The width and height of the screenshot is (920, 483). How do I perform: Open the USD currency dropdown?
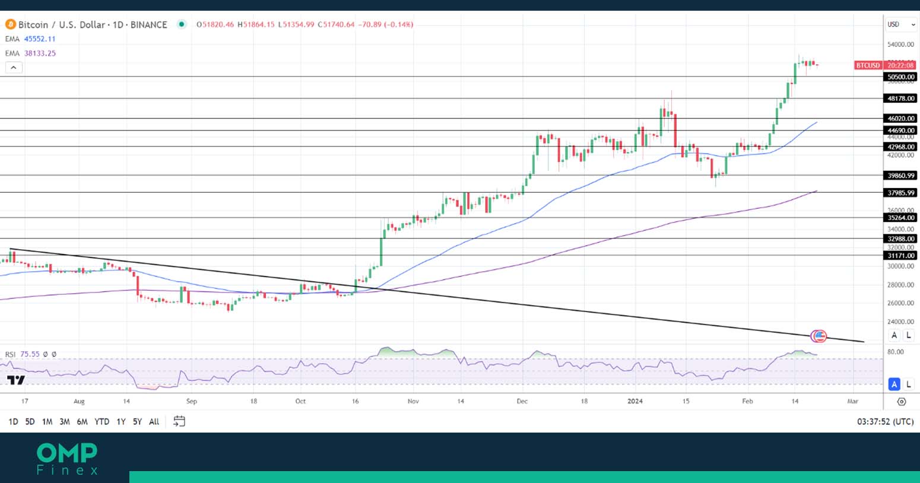point(902,24)
